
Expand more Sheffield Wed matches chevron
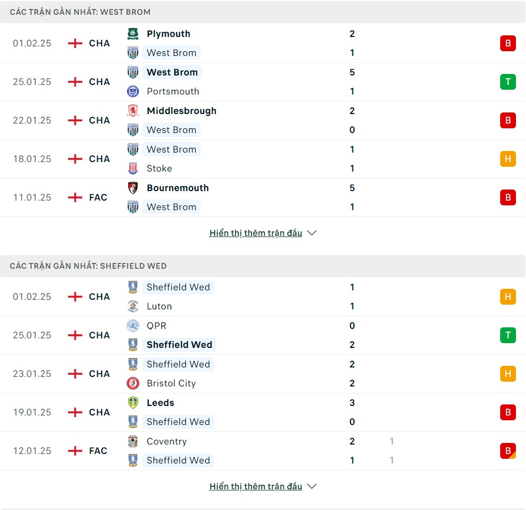coord(312,486)
